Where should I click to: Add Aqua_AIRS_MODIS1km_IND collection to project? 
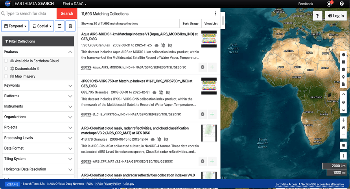tap(212, 67)
